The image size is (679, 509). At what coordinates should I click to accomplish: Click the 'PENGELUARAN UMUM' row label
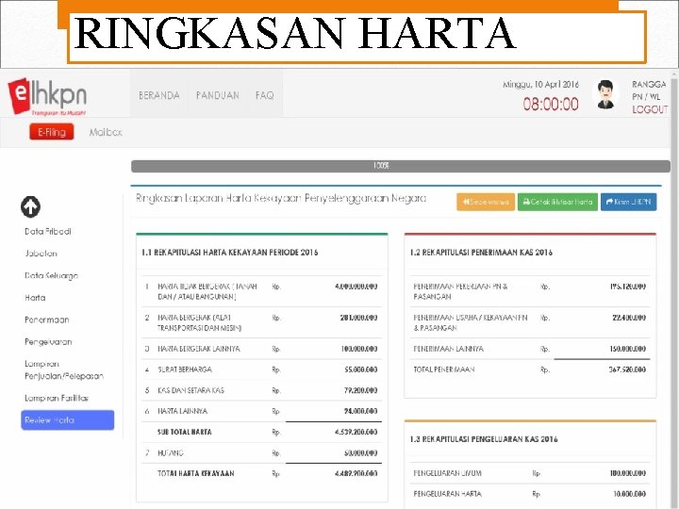pos(447,473)
